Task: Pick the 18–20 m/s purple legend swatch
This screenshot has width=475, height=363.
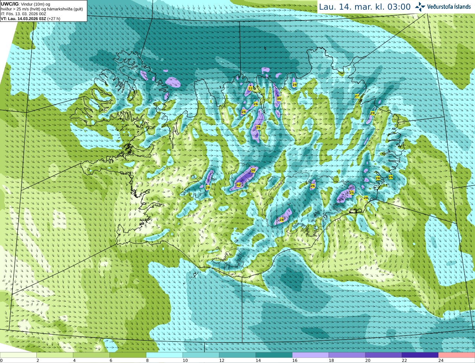Action: point(347,355)
